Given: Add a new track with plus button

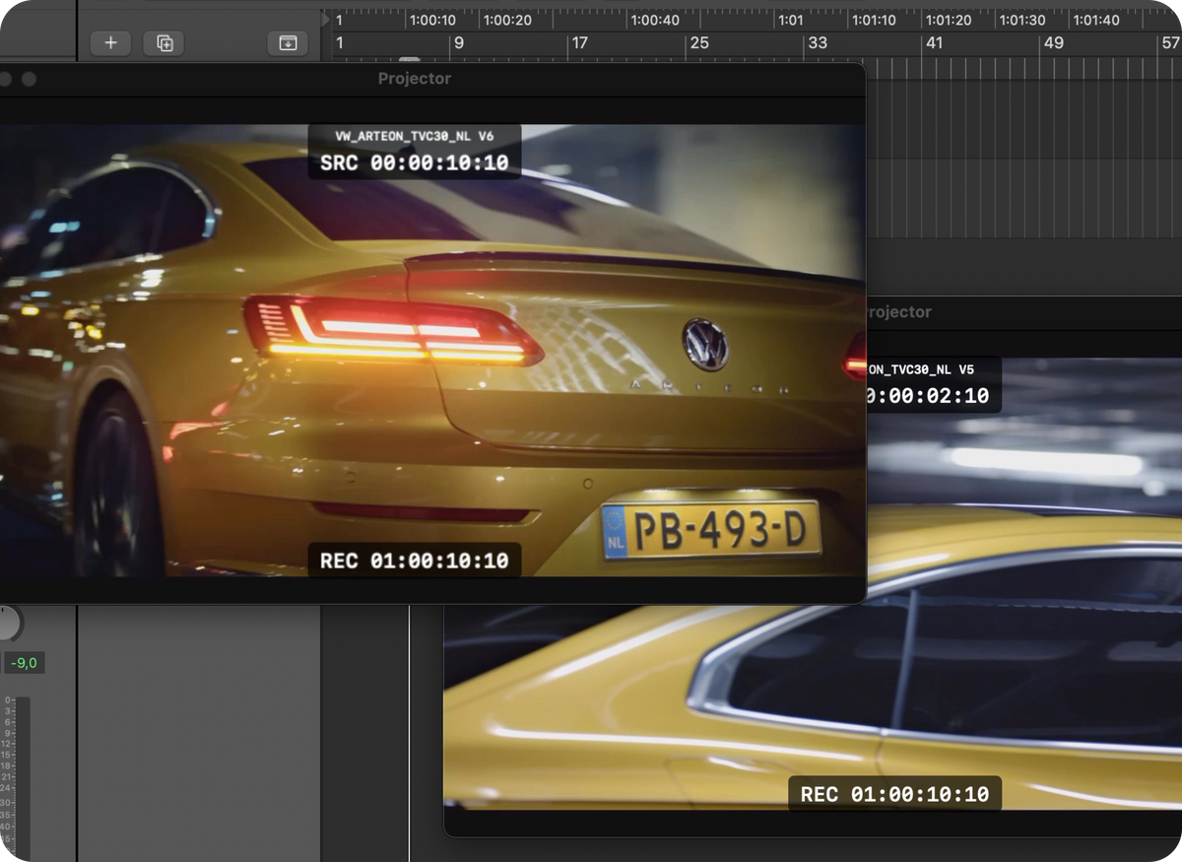Looking at the screenshot, I should coord(110,43).
